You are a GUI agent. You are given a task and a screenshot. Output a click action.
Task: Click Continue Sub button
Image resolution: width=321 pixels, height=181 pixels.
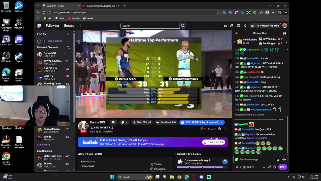point(166,122)
